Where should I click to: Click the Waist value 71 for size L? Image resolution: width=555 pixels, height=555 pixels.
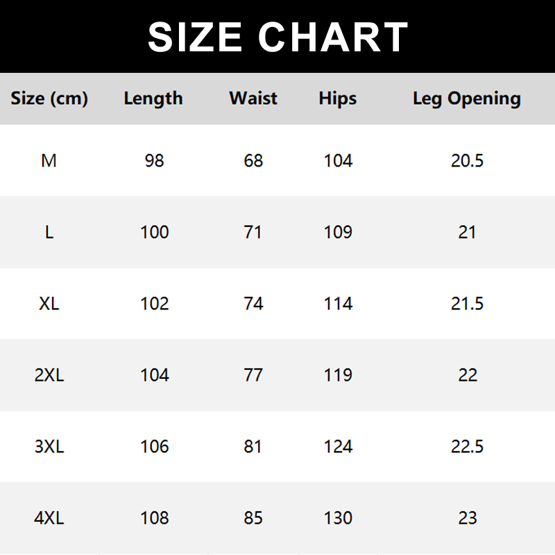click(253, 232)
